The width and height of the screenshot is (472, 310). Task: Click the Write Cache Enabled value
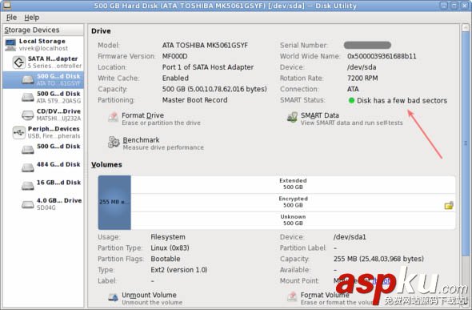click(x=175, y=78)
